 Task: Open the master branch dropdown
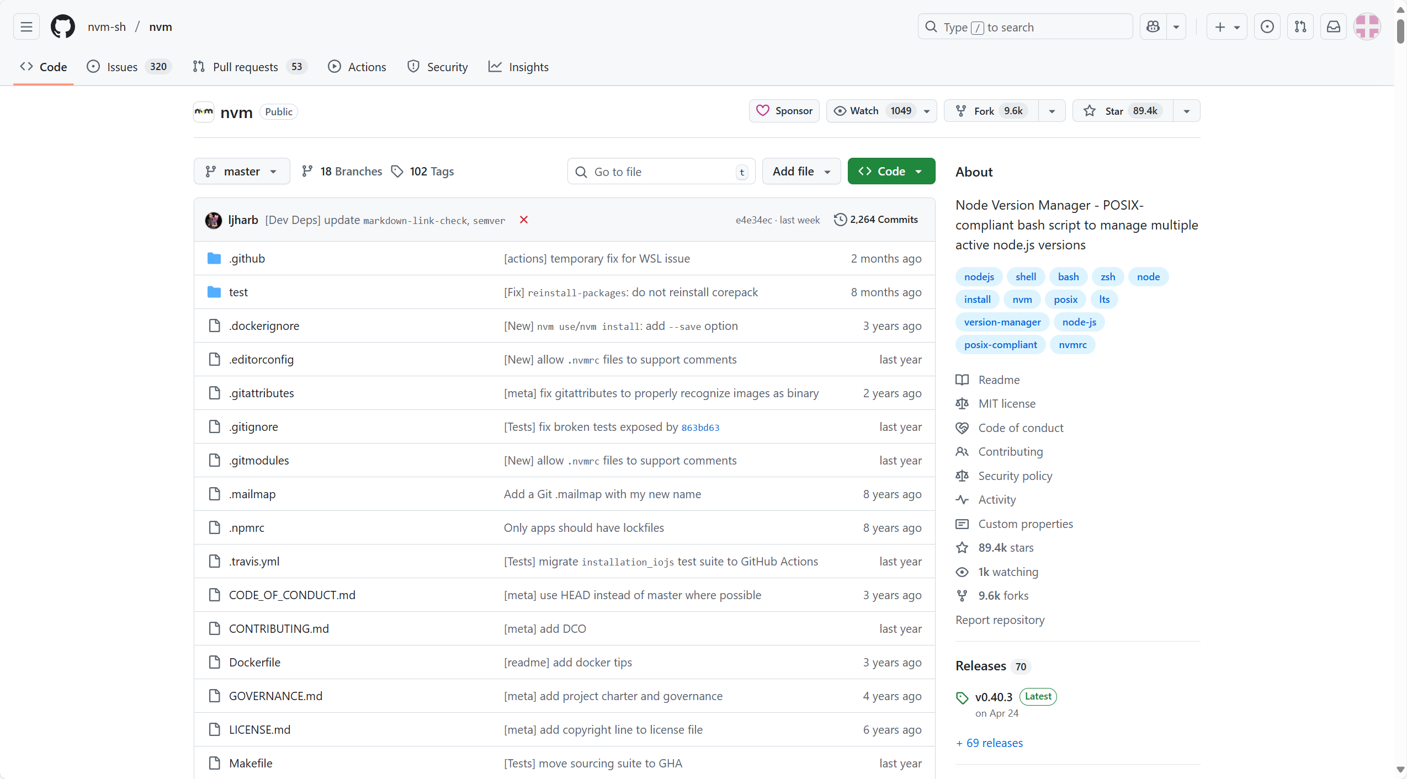point(242,171)
